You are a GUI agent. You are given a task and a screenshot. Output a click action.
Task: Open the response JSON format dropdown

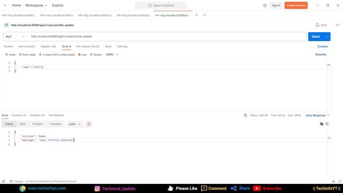coord(74,124)
